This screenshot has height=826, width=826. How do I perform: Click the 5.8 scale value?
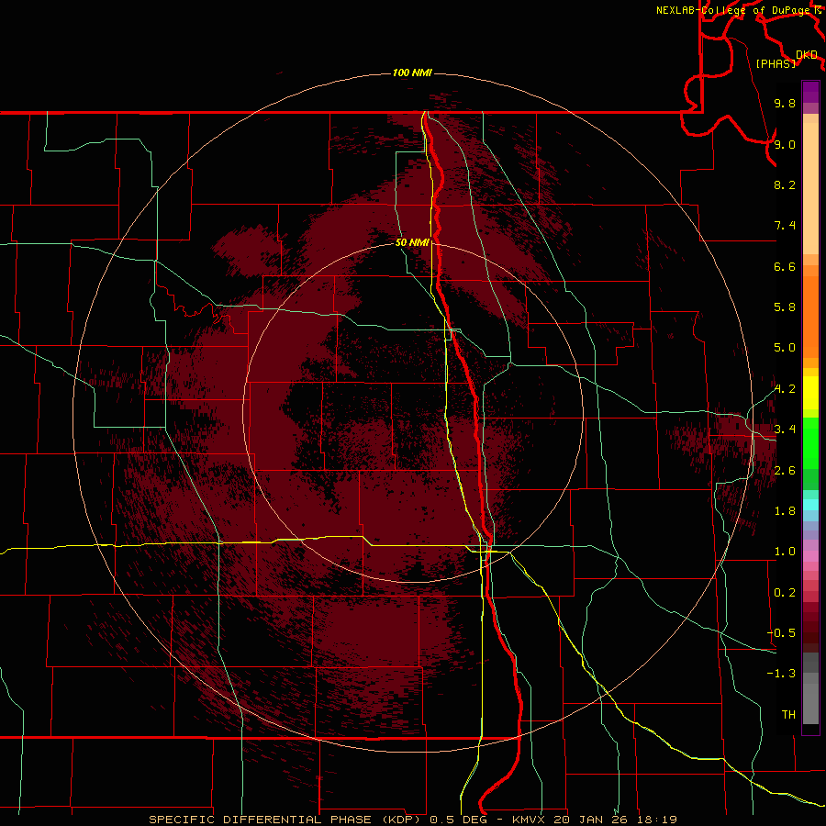point(785,307)
